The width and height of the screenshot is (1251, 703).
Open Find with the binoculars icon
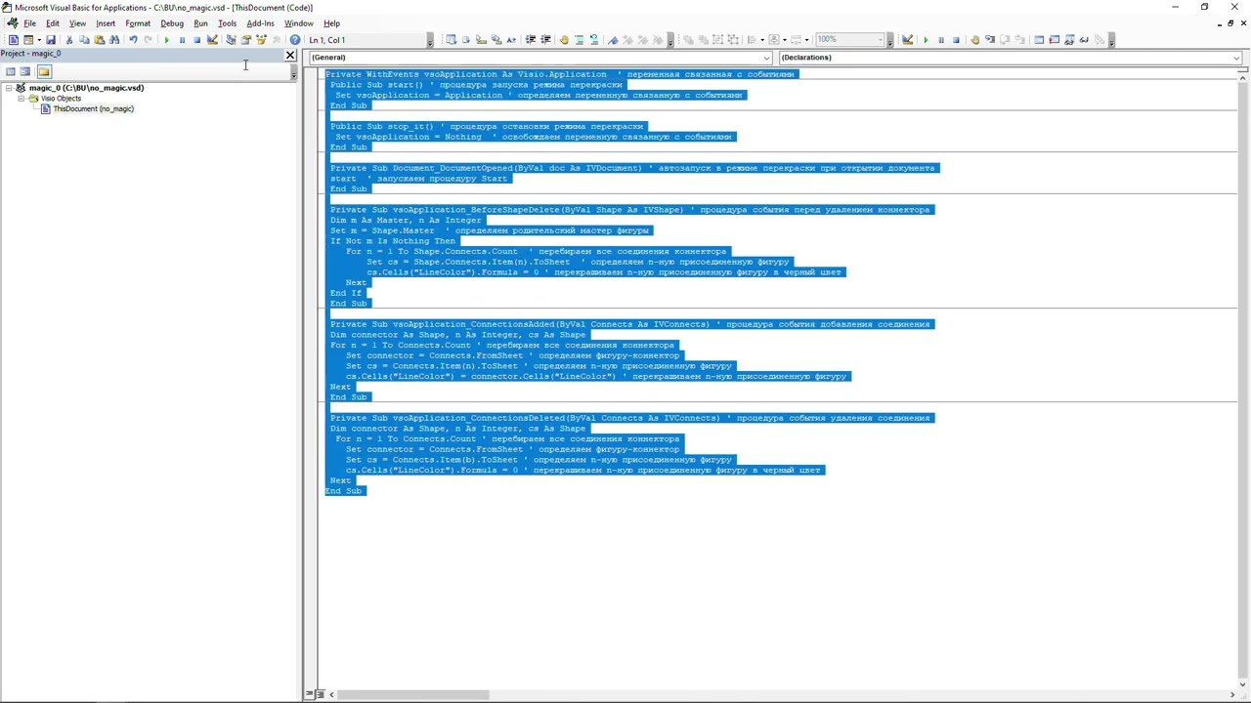point(114,40)
